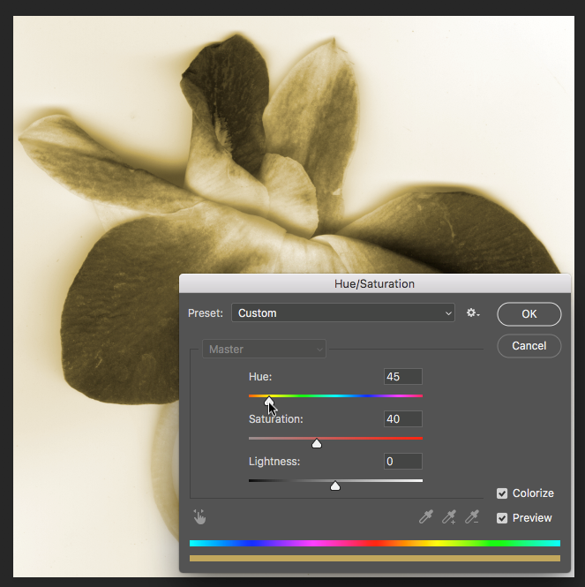Open the preset options gear menu
585x587 pixels.
(x=473, y=313)
